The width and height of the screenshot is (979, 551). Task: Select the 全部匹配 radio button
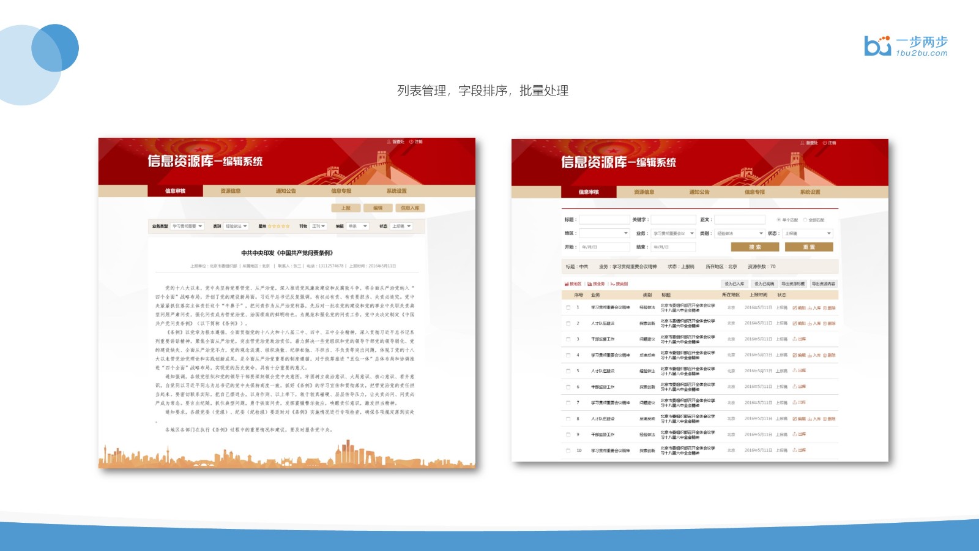point(805,220)
